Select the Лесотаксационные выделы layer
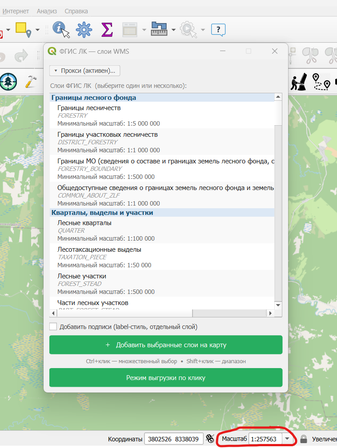 (x=162, y=257)
